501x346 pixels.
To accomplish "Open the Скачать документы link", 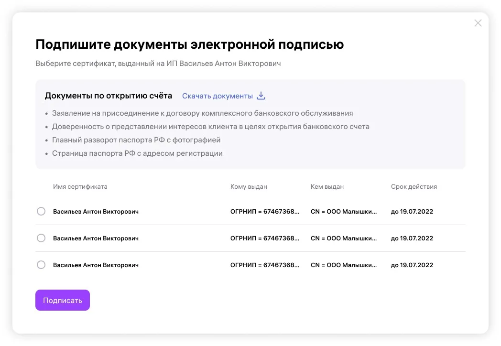I will pyautogui.click(x=218, y=96).
